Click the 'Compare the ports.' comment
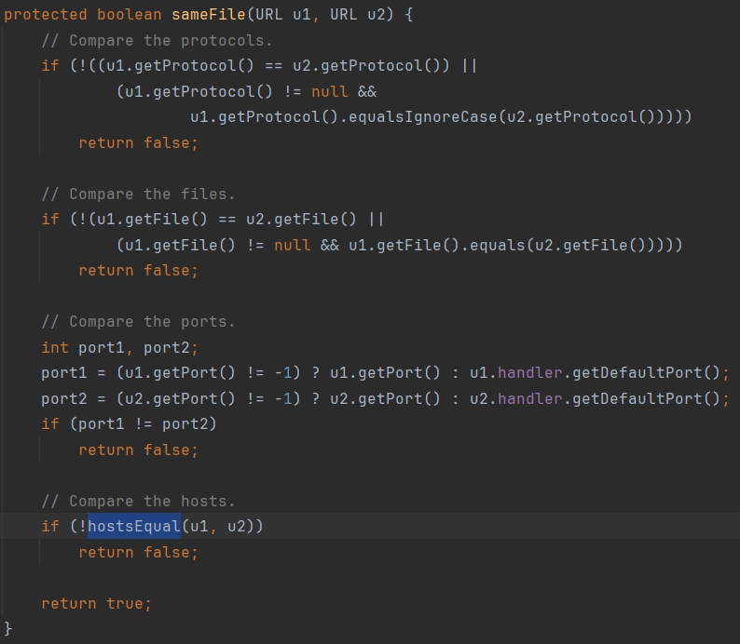Image resolution: width=740 pixels, height=644 pixels. pyautogui.click(x=138, y=322)
